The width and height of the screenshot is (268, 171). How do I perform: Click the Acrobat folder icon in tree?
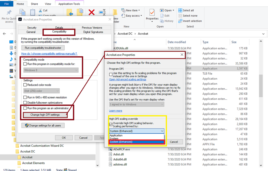[x=19, y=157]
